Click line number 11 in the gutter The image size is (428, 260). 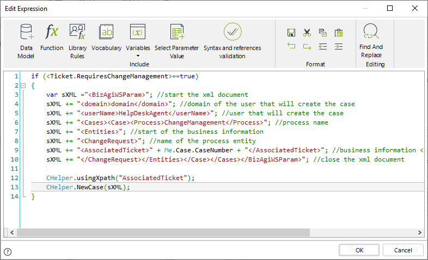[x=15, y=169]
